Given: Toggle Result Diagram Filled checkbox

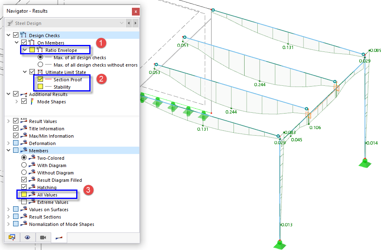Looking at the screenshot, I should [24, 179].
